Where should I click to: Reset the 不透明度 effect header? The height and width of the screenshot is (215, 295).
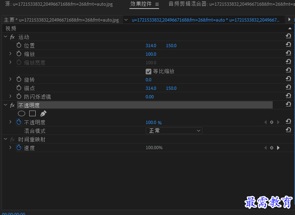coord(288,104)
